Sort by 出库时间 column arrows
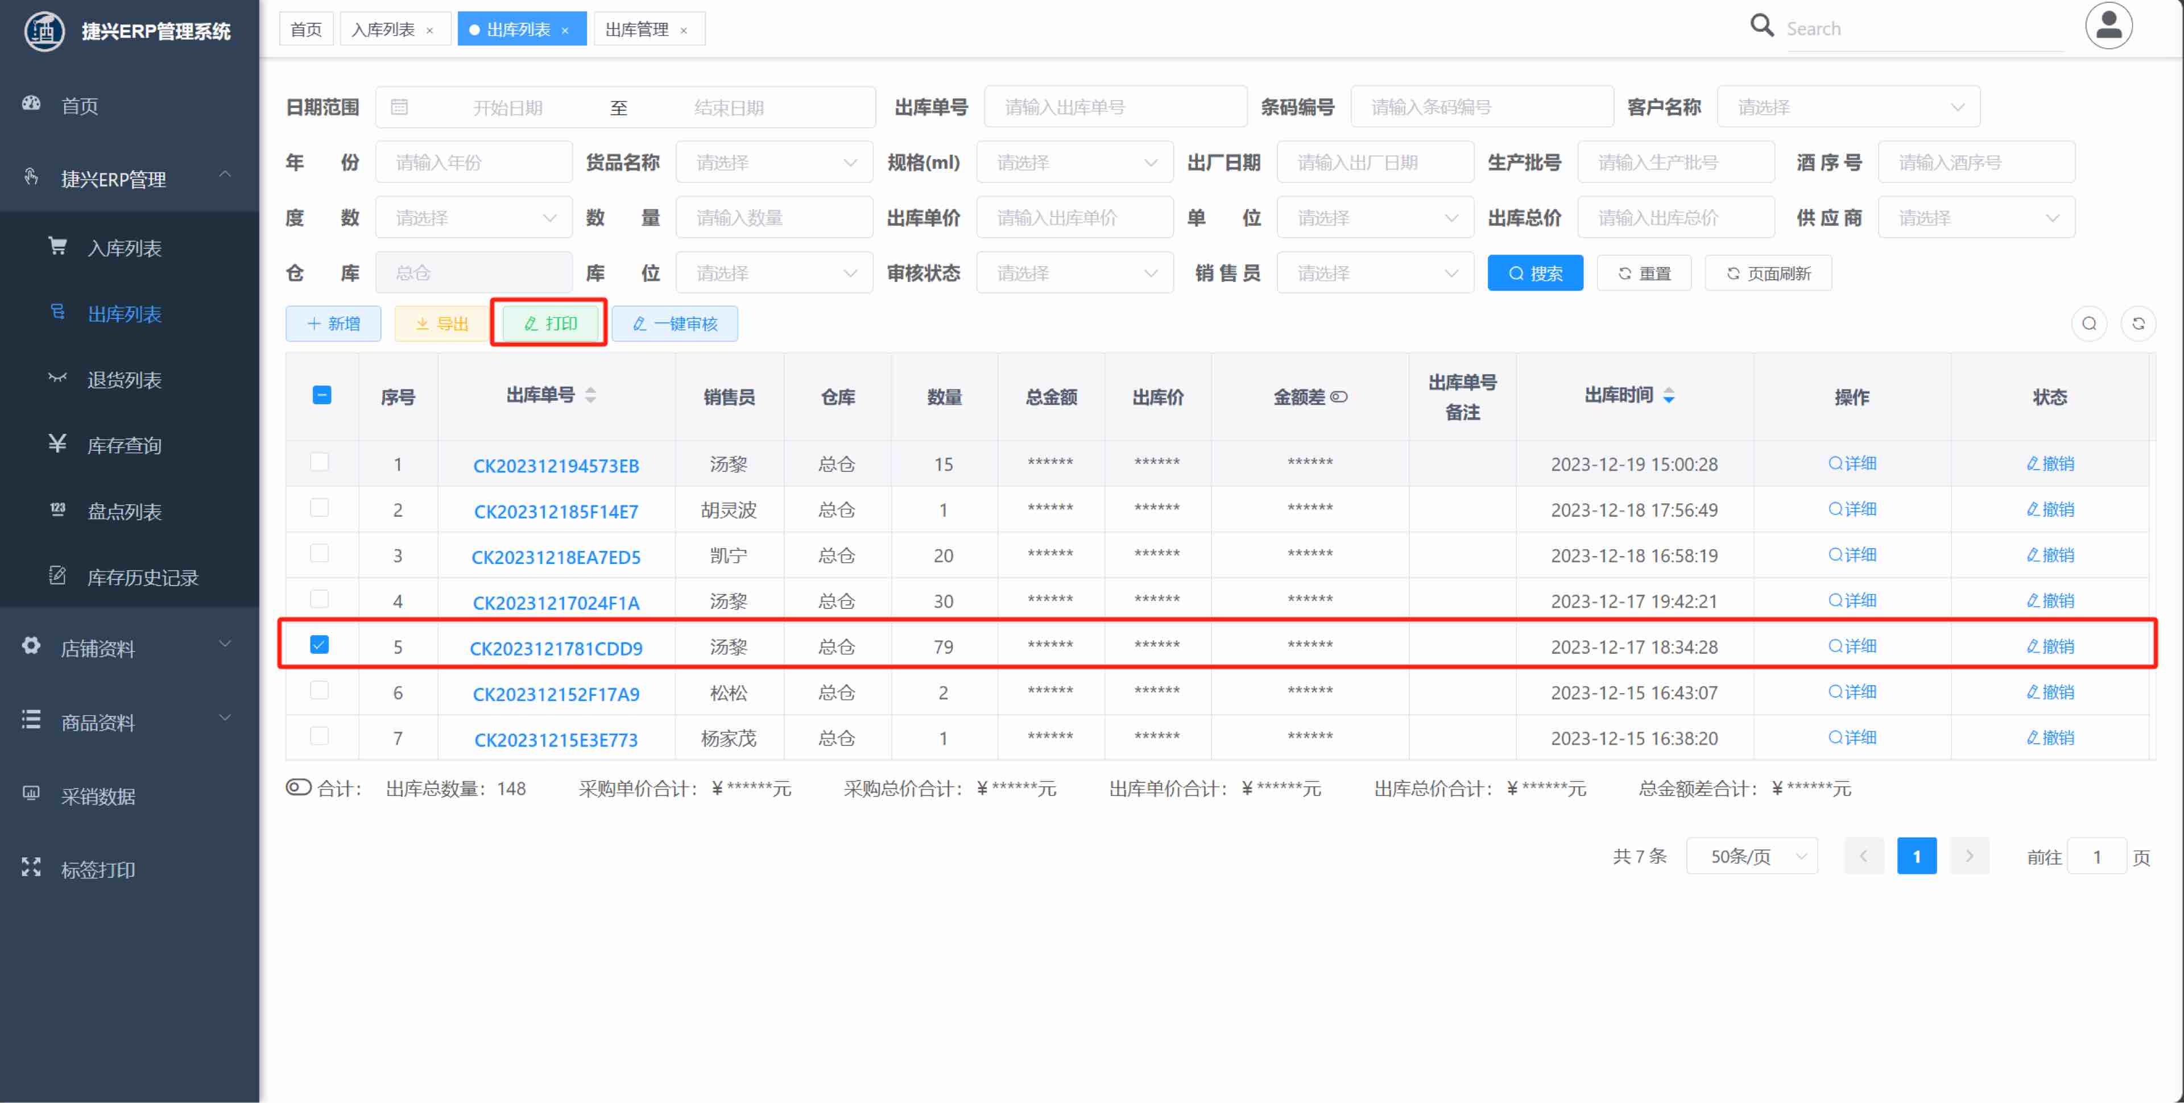Image resolution: width=2184 pixels, height=1103 pixels. [x=1669, y=395]
